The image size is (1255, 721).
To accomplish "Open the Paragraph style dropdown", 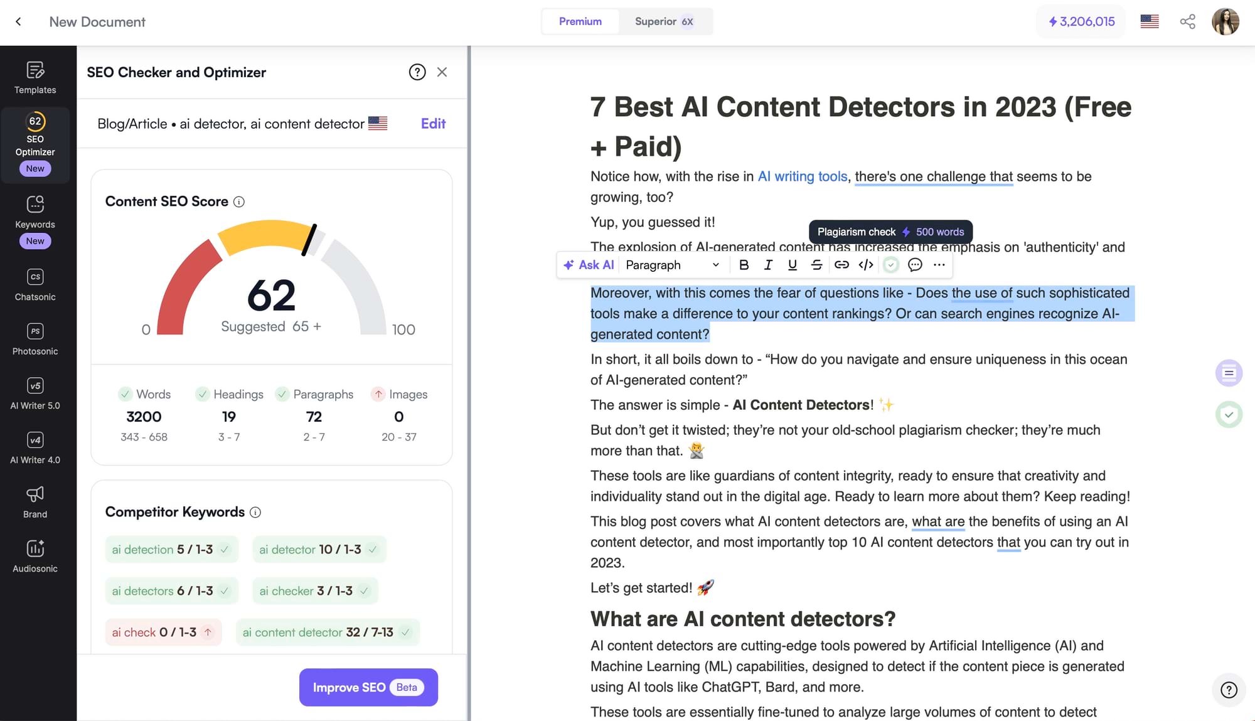I will click(671, 265).
